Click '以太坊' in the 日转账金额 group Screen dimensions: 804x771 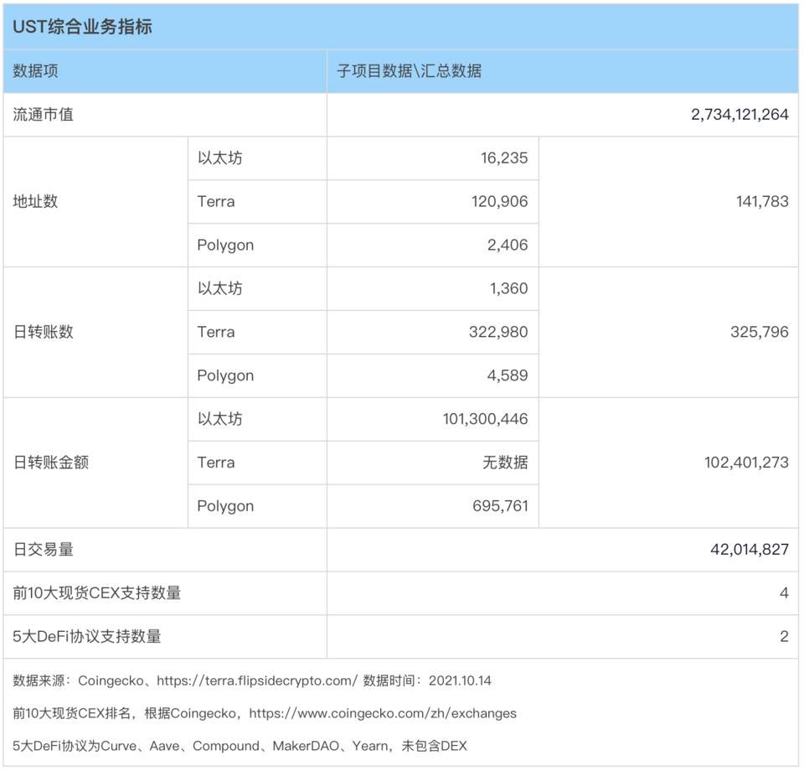(220, 418)
